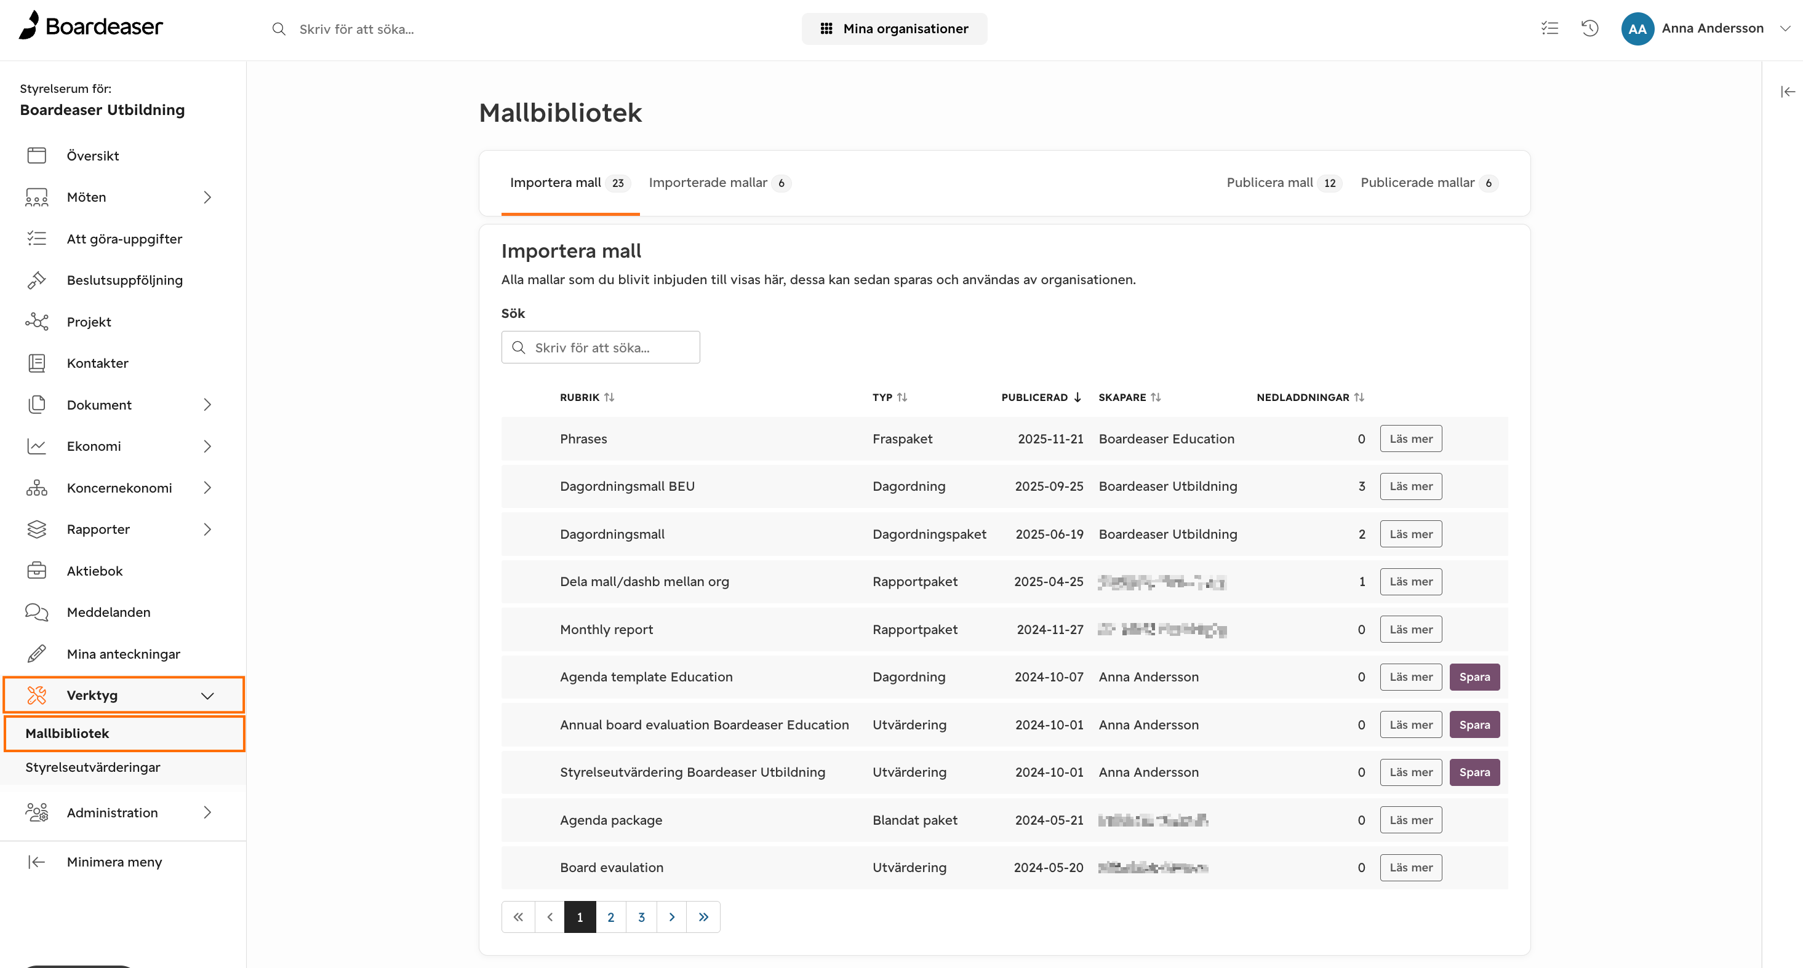Click Spara for Agenda template Education
The width and height of the screenshot is (1803, 968).
1474,677
